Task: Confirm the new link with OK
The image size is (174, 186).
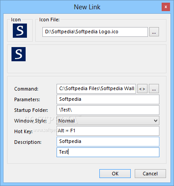Action: point(115,174)
